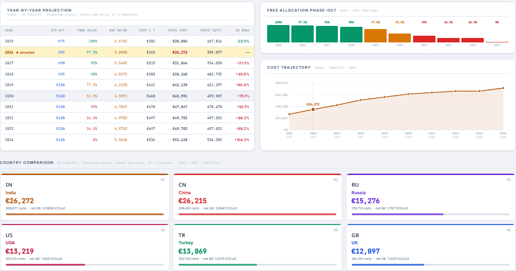Select the Turkey country card

(x=257, y=247)
